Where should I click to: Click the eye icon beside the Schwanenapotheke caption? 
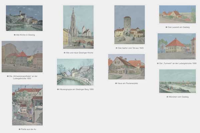[x=8, y=76]
